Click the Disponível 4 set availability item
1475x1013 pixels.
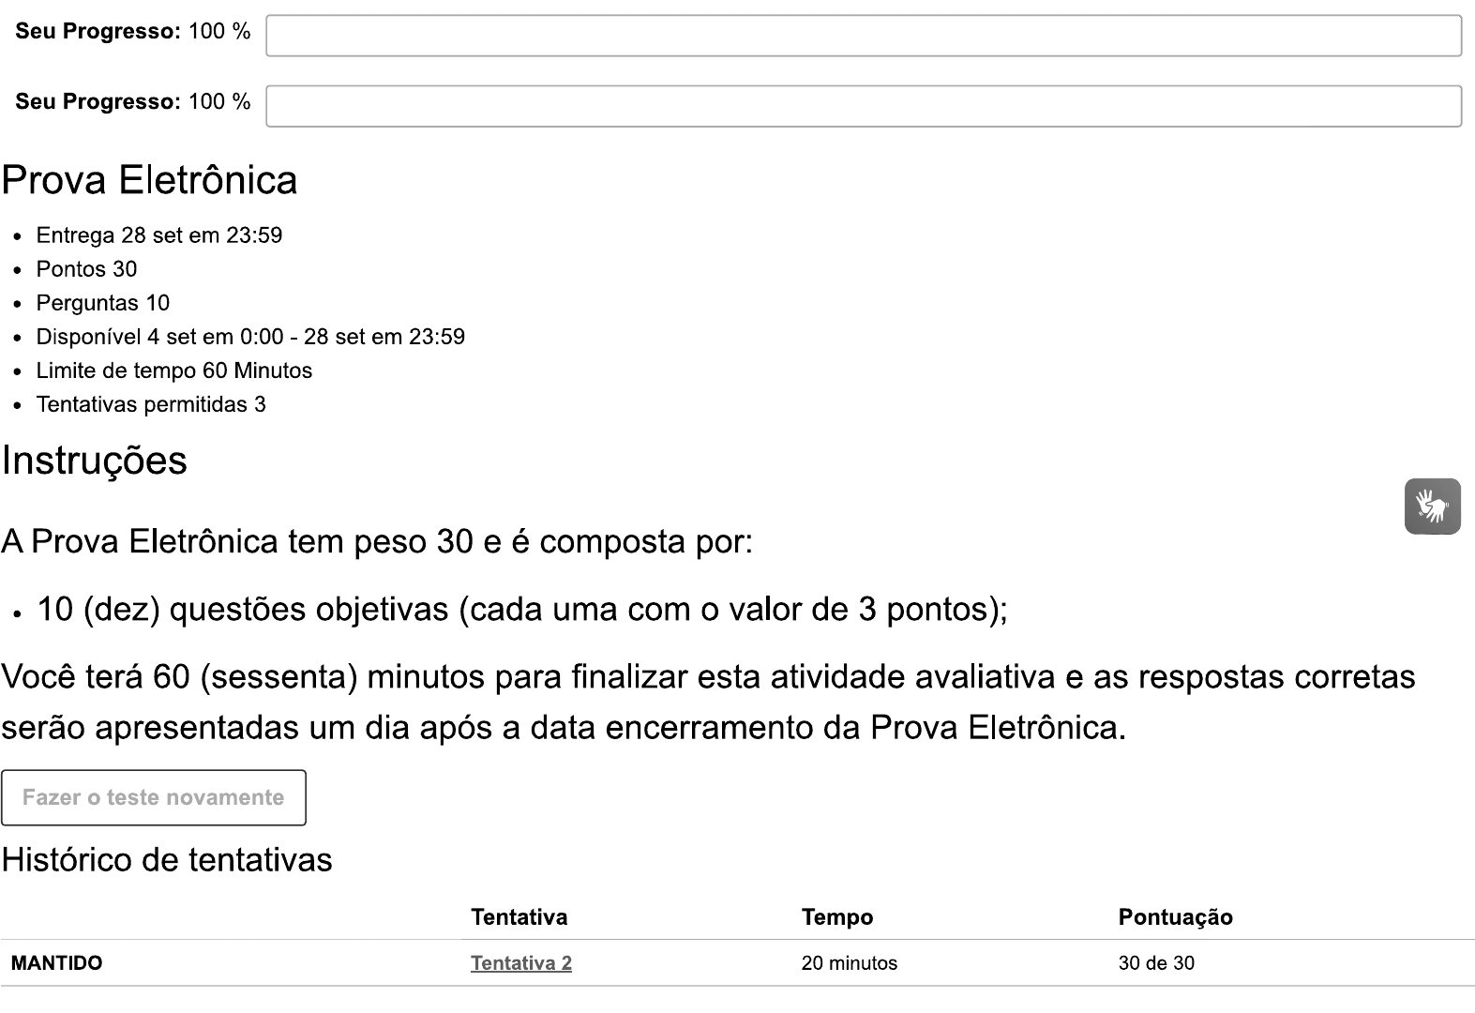coord(250,337)
